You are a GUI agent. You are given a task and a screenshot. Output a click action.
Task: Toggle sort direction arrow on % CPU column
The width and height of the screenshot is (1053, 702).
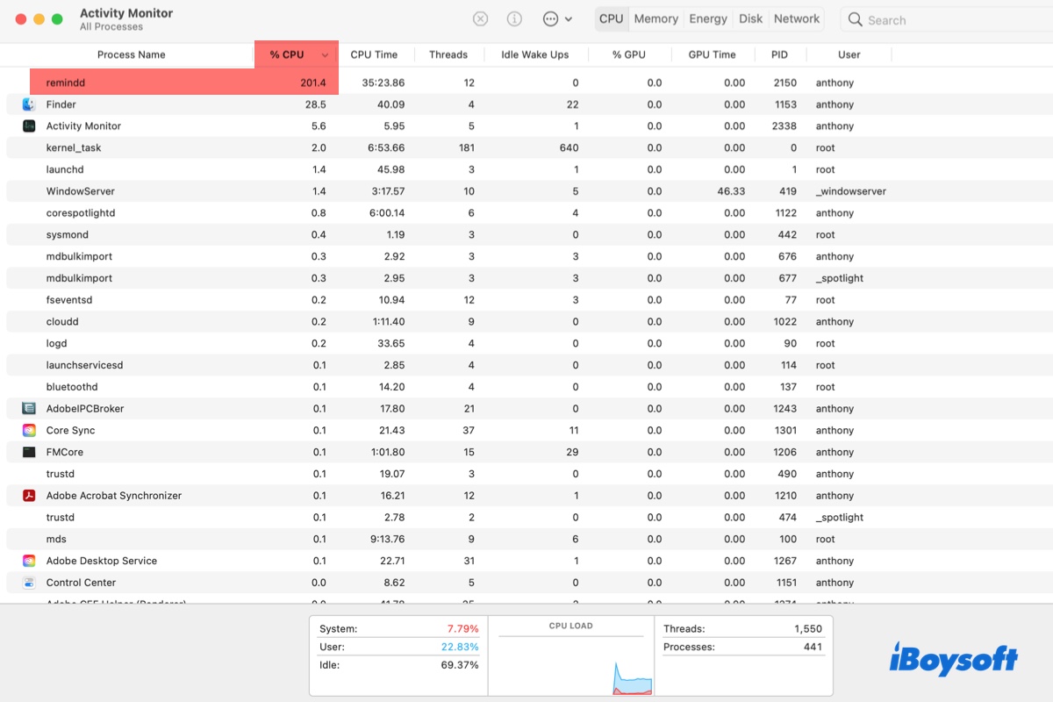[x=326, y=54]
